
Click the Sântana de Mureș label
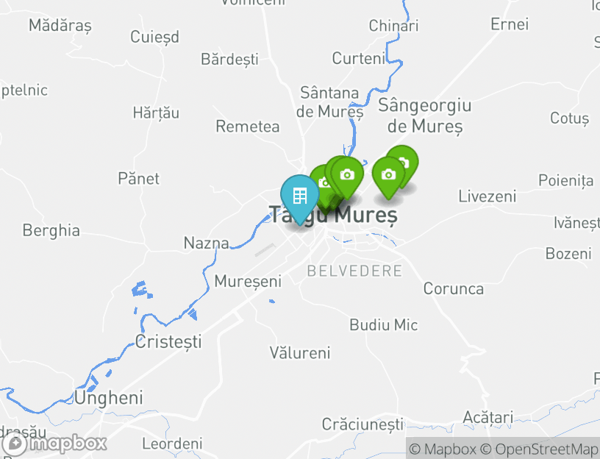pyautogui.click(x=330, y=102)
